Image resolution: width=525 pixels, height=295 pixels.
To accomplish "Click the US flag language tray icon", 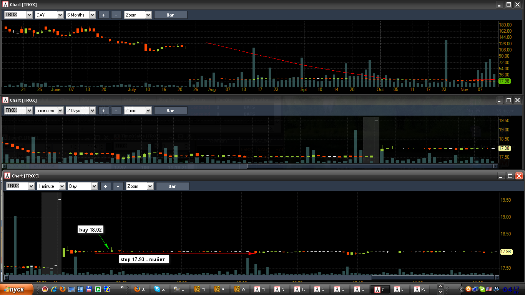I will pos(489,289).
